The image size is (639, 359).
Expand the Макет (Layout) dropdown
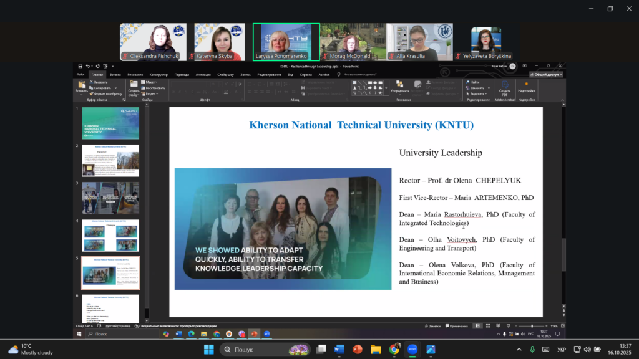pyautogui.click(x=149, y=82)
